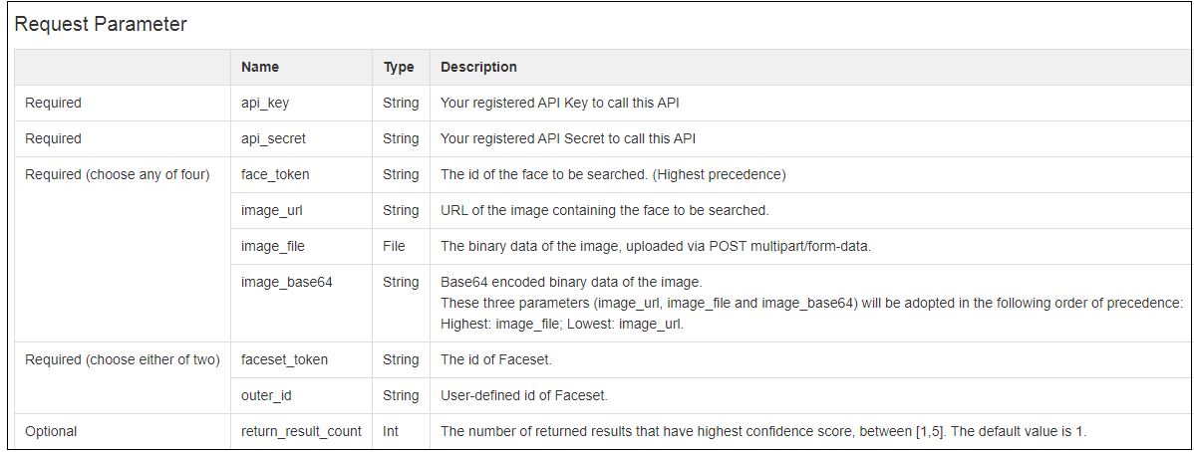Click the image_file parameter name

273,246
